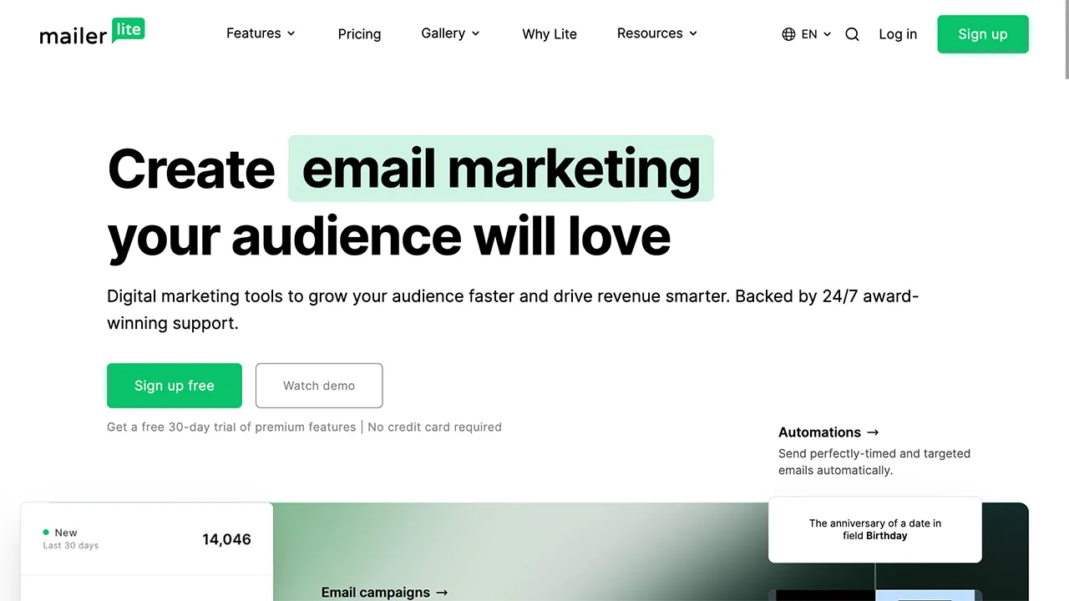1069x601 pixels.
Task: Click the Log in link
Action: 898,34
